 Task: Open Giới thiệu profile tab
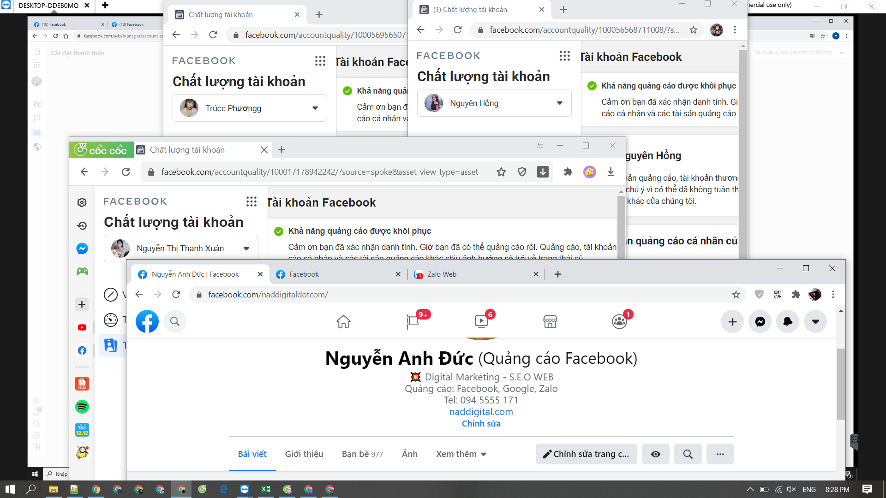coord(304,454)
